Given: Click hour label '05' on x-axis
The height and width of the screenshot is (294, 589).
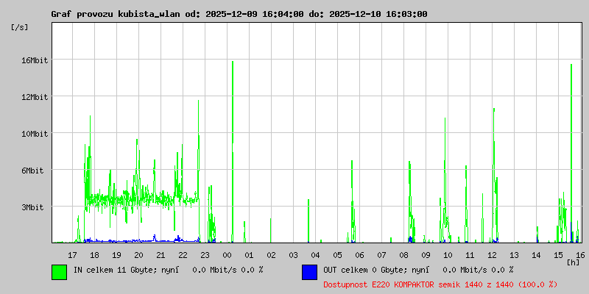Looking at the screenshot, I should pyautogui.click(x=338, y=255).
